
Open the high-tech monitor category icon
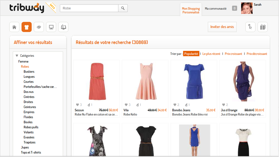51,27
